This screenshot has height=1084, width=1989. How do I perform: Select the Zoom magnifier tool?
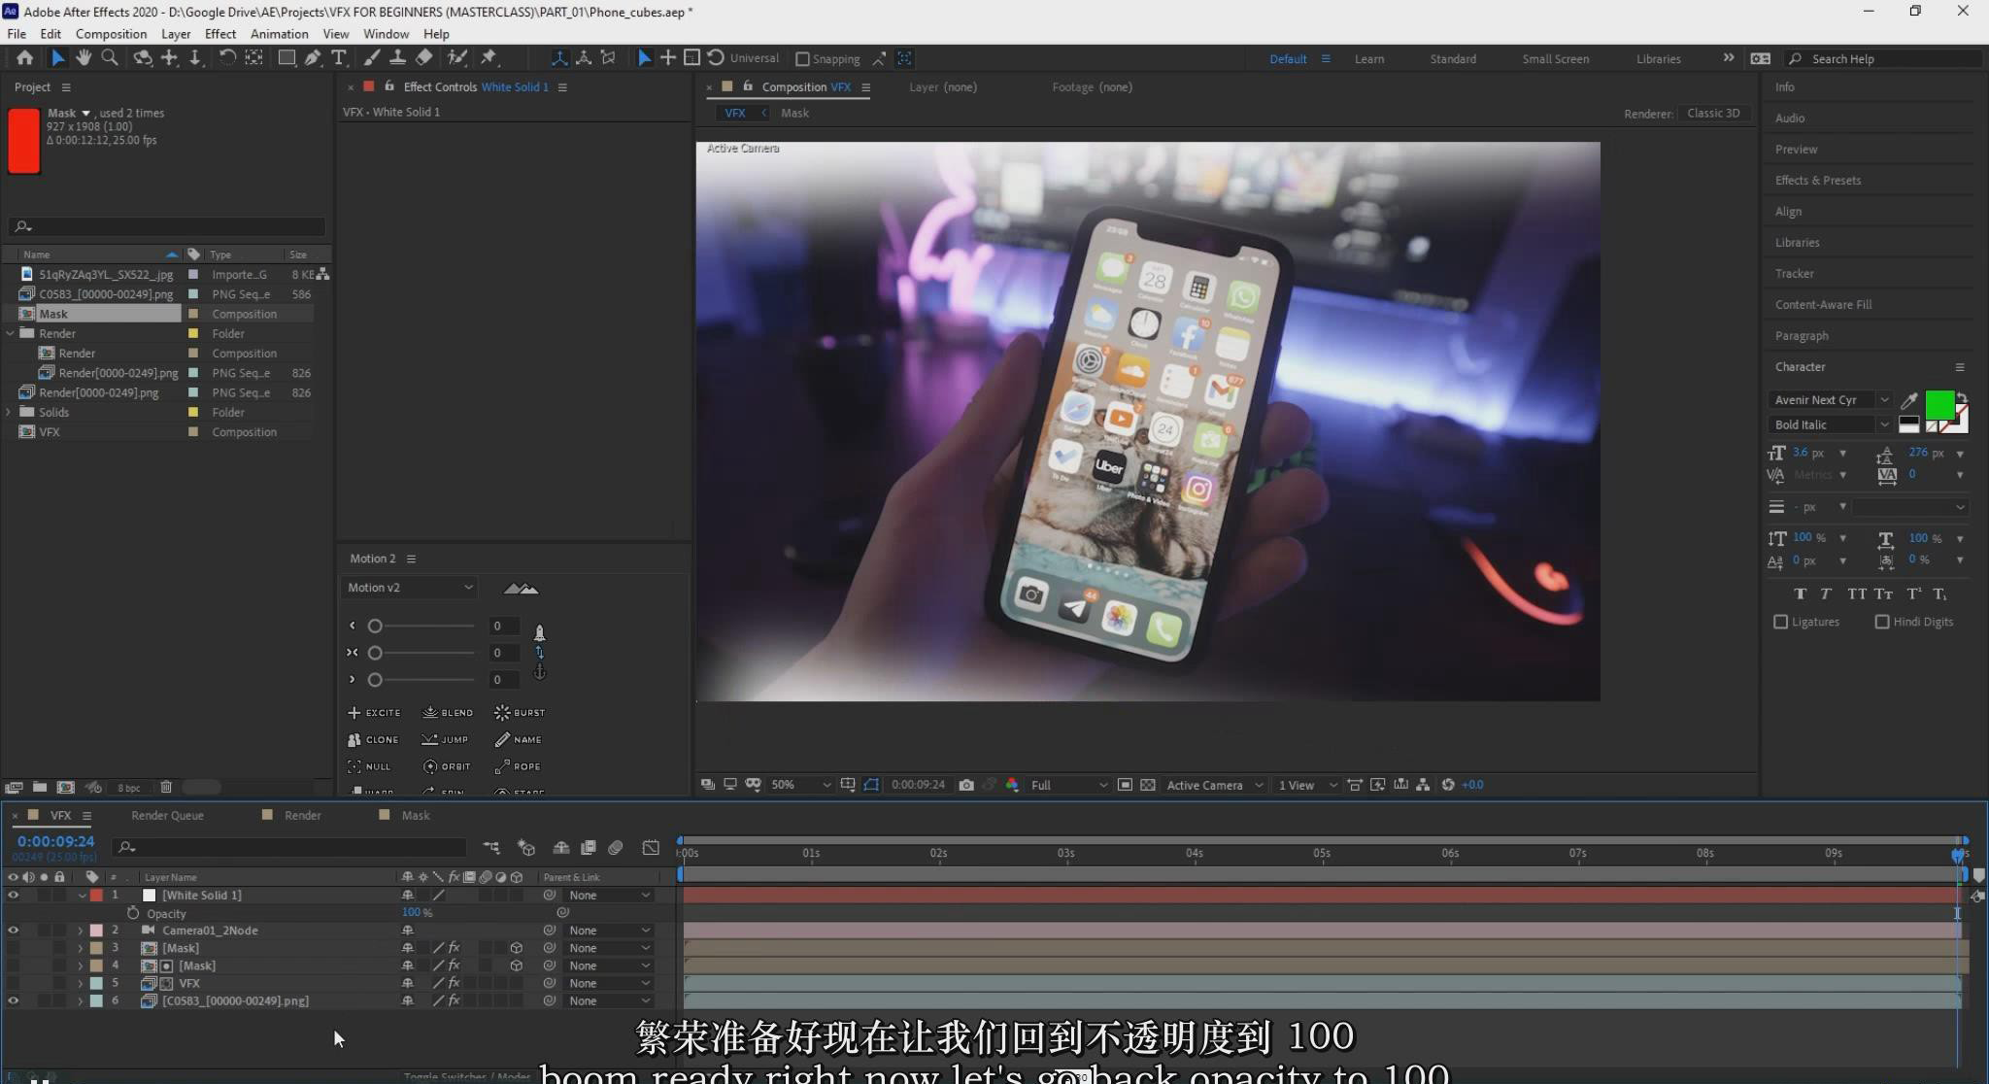110,58
